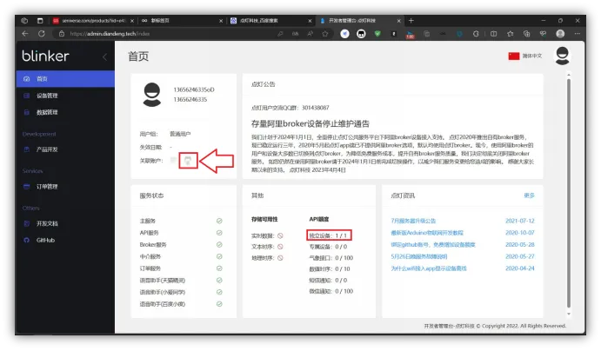Viewport: 601px width, 351px height.
Task: Open 首页 in the blinker sidebar
Action: pos(65,79)
